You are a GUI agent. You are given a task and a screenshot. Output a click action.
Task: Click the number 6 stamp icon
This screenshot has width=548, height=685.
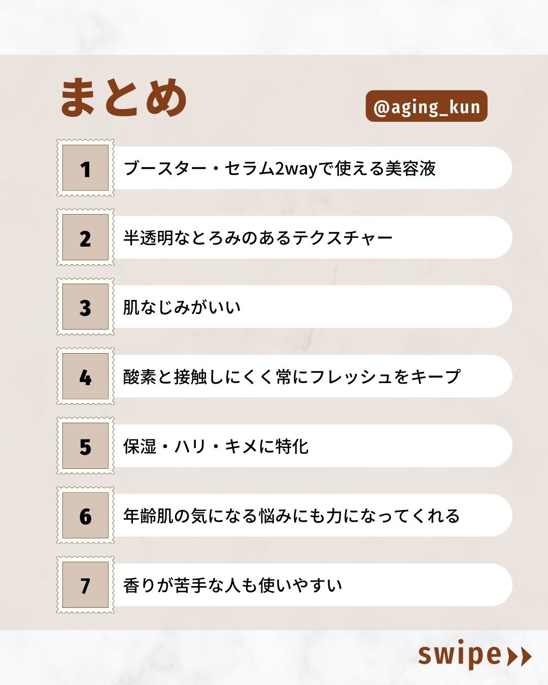point(85,516)
